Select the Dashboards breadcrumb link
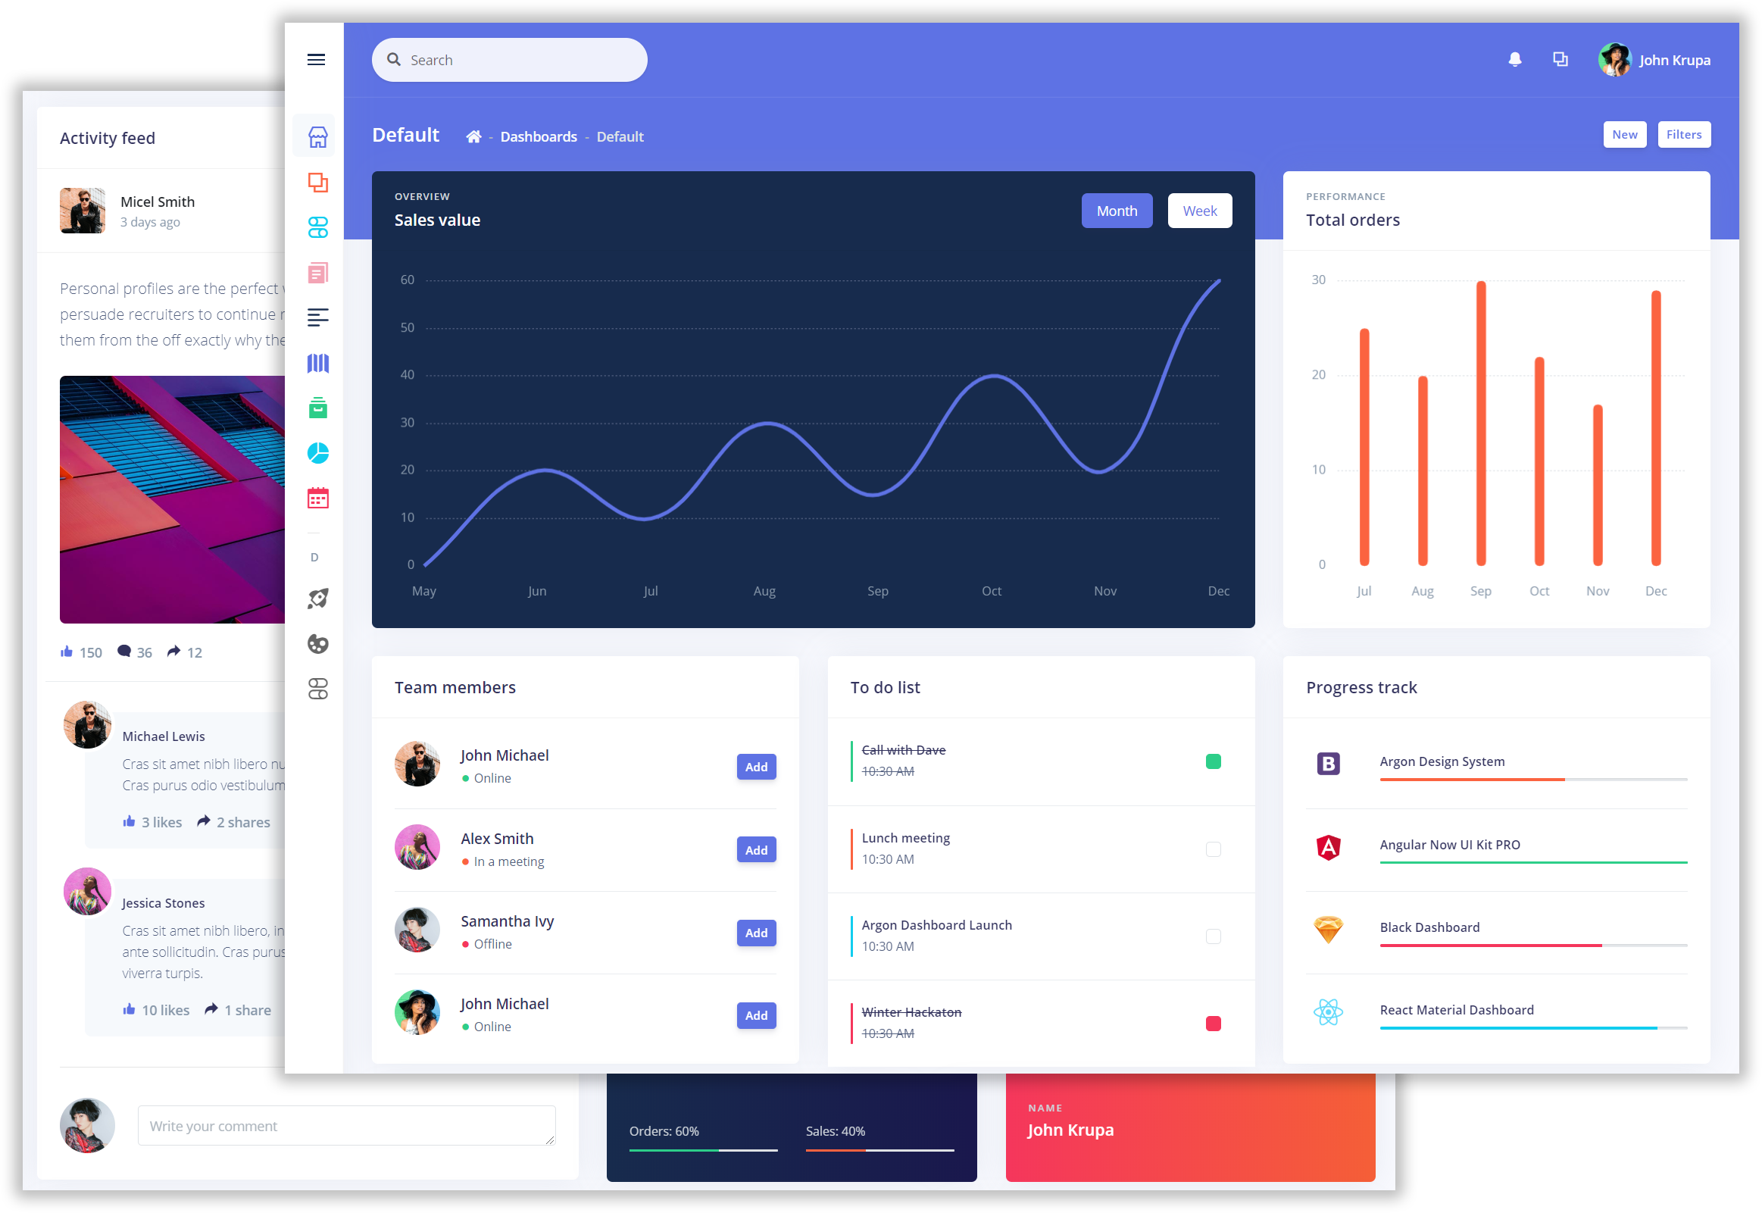 click(537, 136)
